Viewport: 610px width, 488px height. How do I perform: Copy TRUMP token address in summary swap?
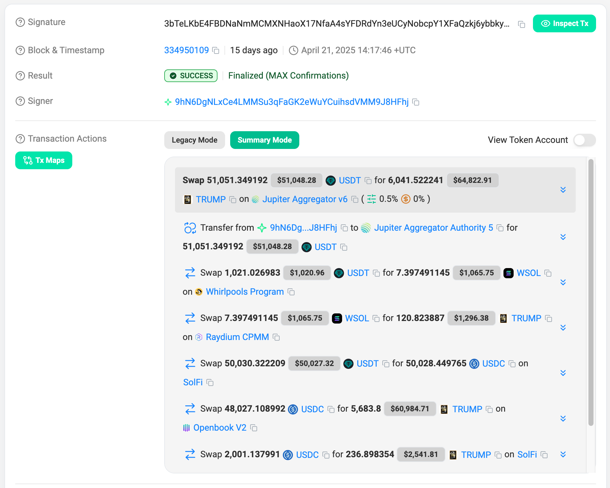tap(233, 200)
